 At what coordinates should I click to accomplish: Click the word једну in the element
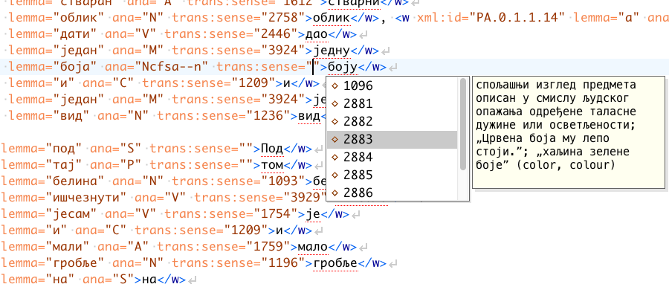[332, 51]
